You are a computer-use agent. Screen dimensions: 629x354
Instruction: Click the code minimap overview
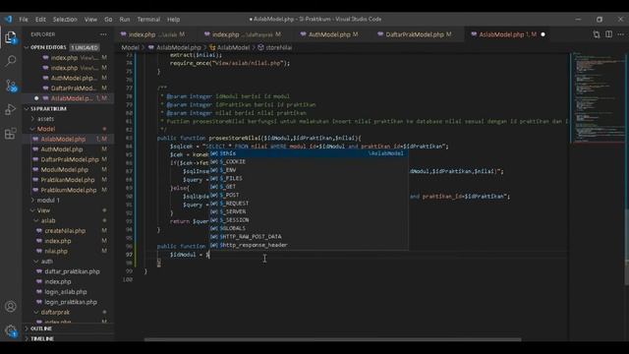pyautogui.click(x=598, y=97)
